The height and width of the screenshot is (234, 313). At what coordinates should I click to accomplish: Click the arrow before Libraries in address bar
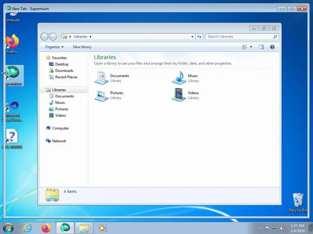pyautogui.click(x=70, y=37)
